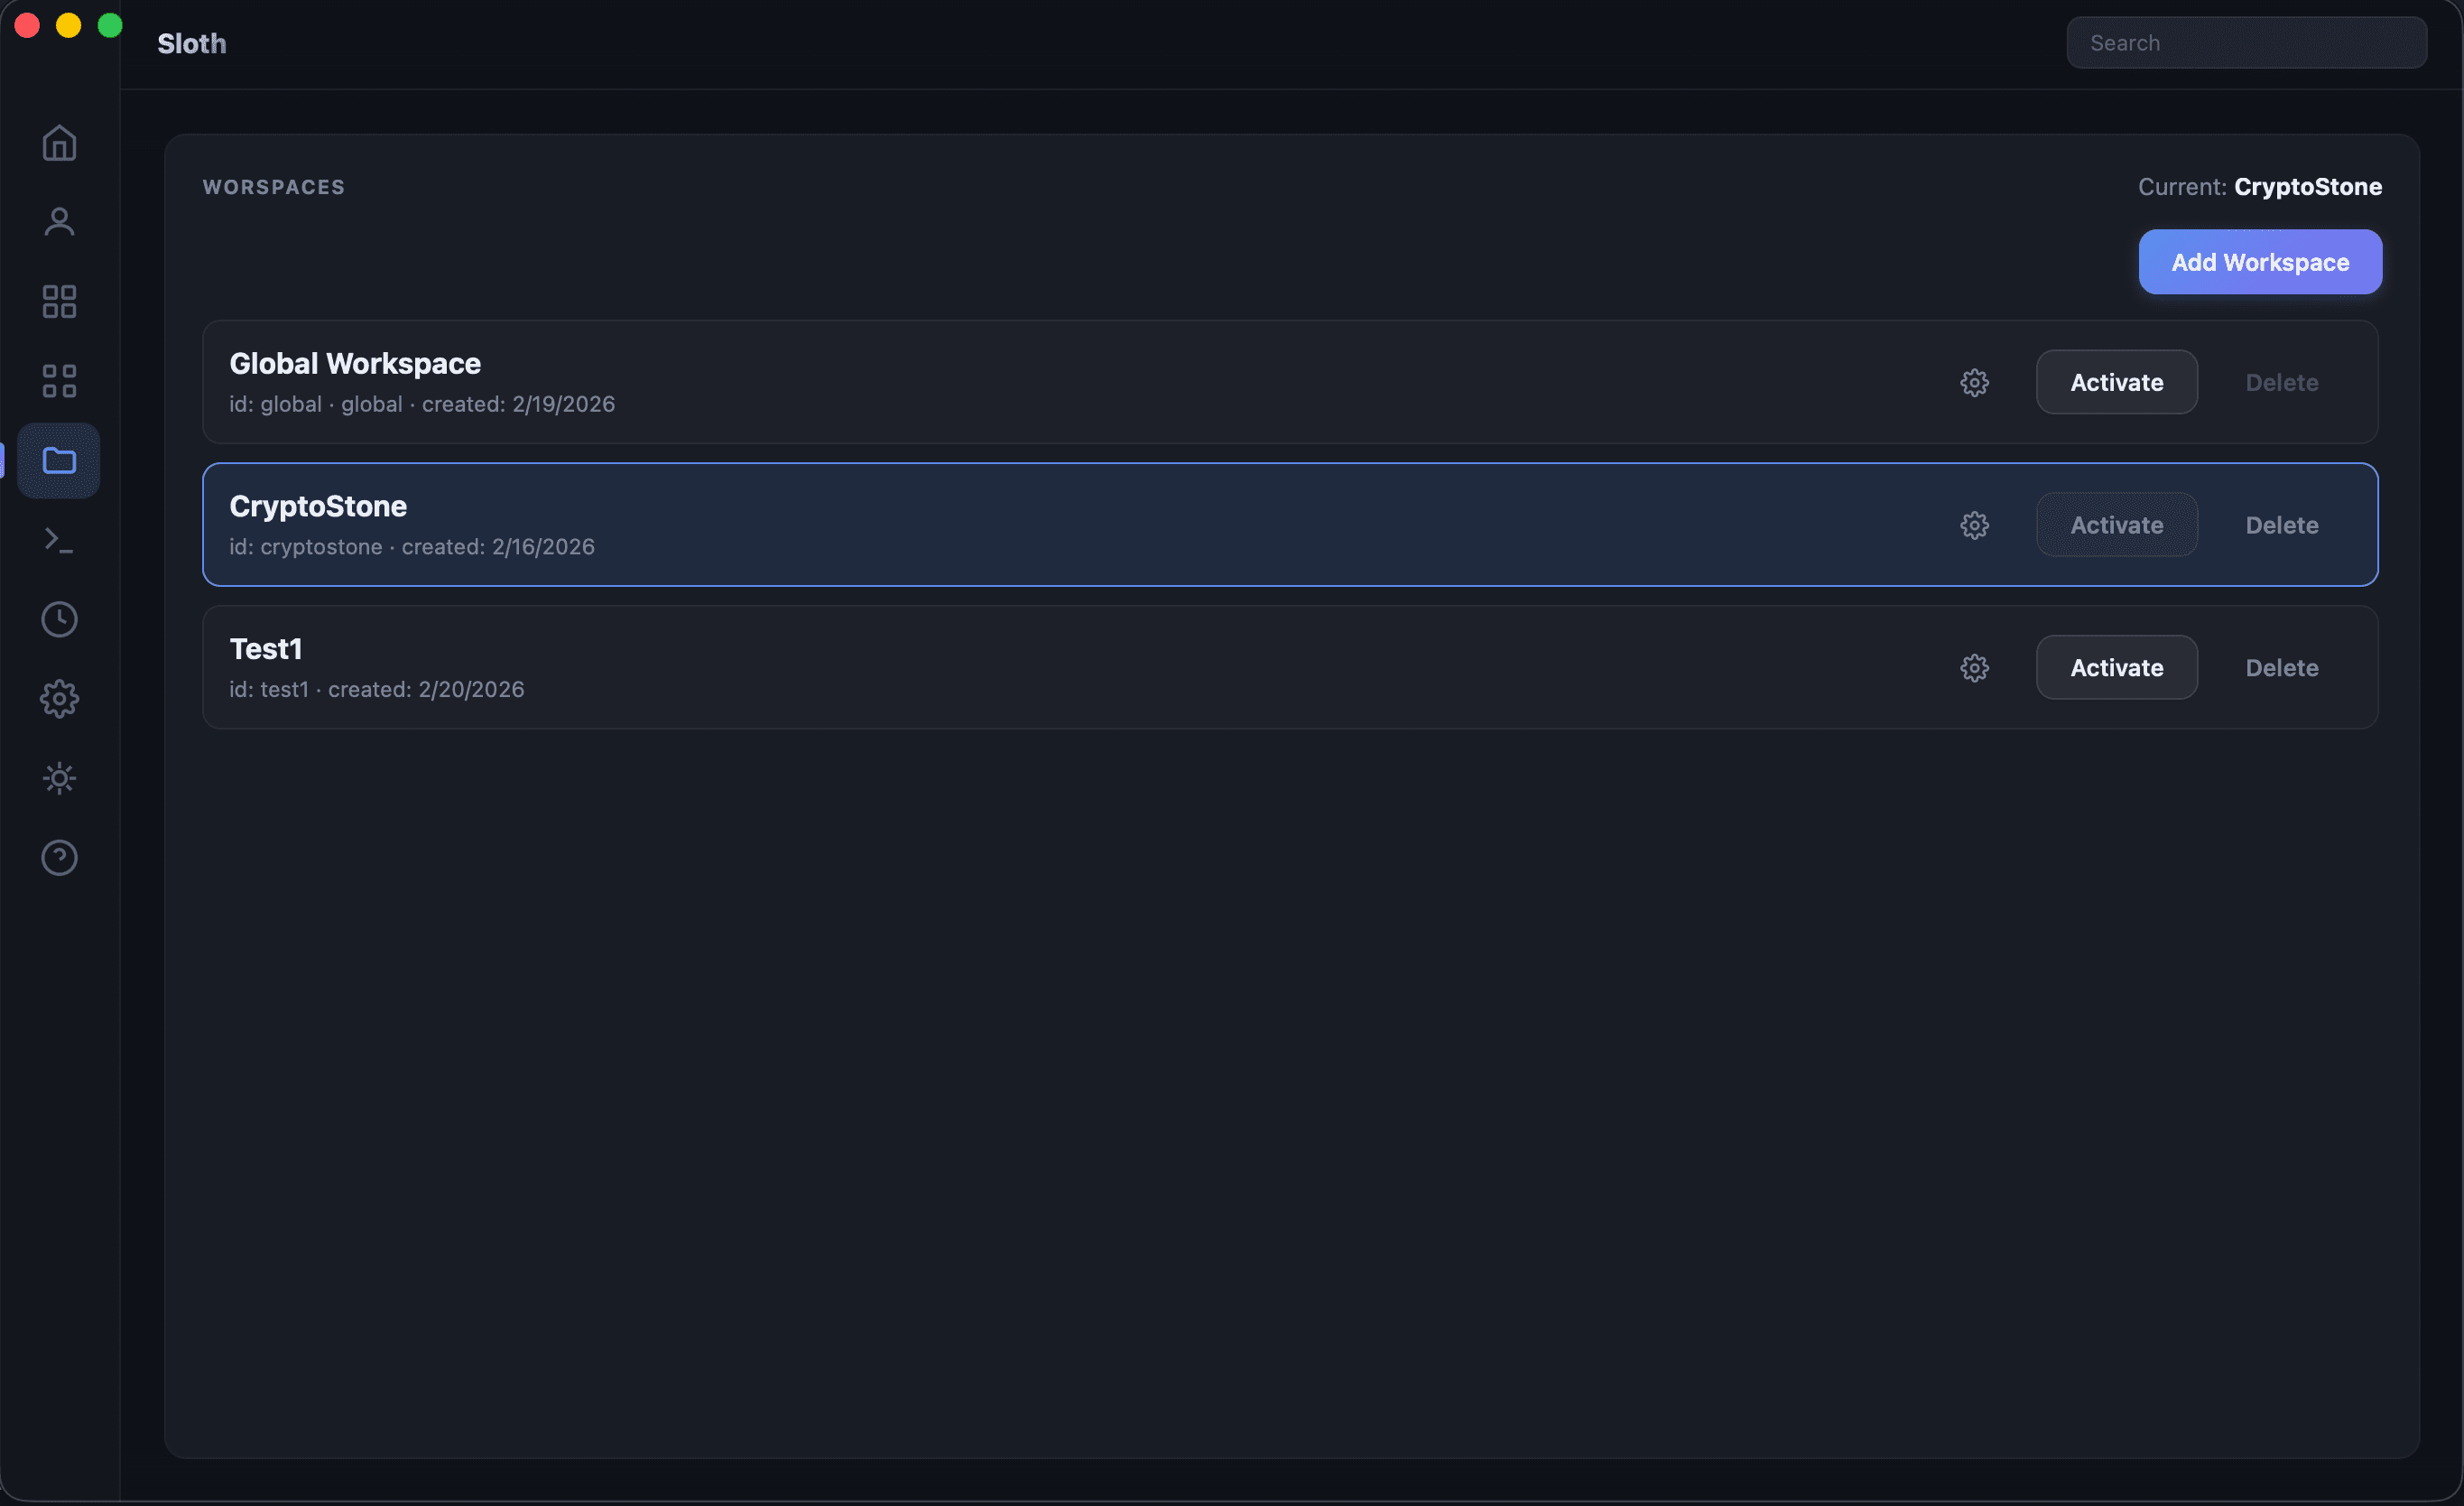Click Add Workspace

[2259, 262]
